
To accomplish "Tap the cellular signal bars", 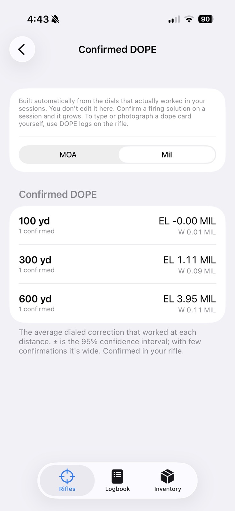I will tap(174, 19).
